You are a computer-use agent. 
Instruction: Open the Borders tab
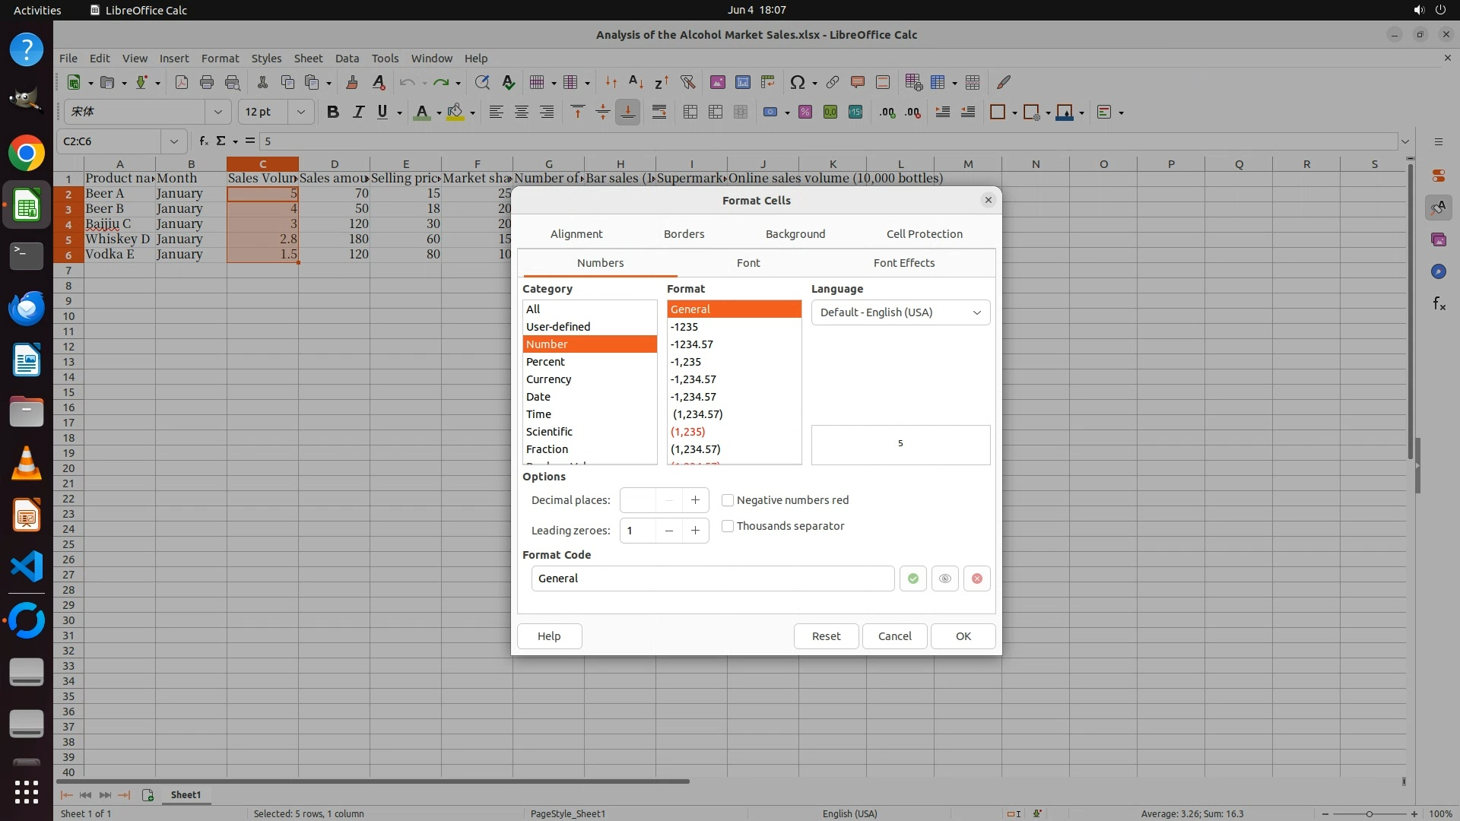[684, 234]
